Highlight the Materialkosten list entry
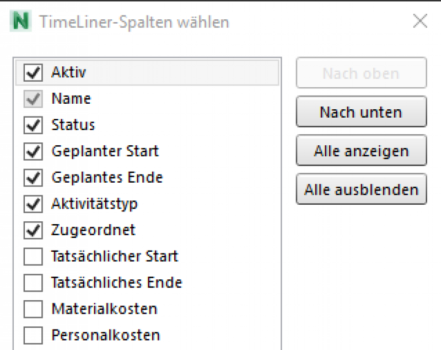441x350 pixels. click(104, 309)
